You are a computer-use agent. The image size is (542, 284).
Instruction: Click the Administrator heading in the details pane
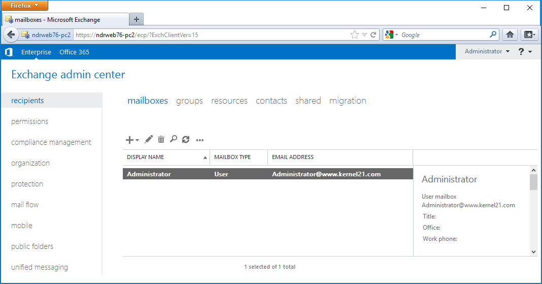coord(449,179)
